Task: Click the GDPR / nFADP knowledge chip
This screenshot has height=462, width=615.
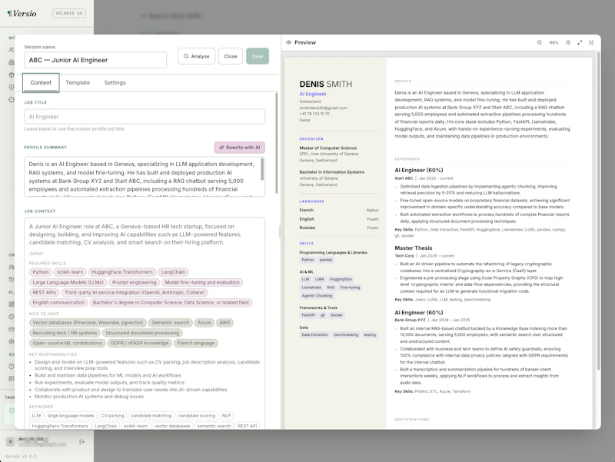Action: pos(140,343)
